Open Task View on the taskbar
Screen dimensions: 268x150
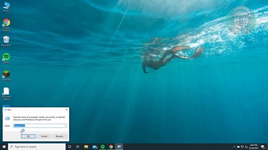click(77, 147)
